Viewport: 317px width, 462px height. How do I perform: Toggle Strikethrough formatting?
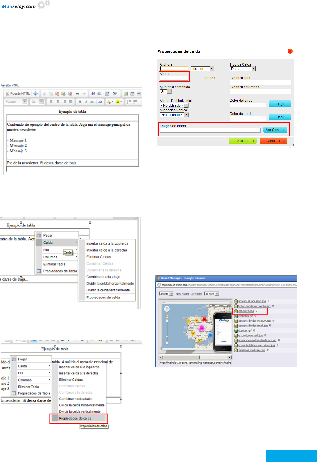(92, 102)
